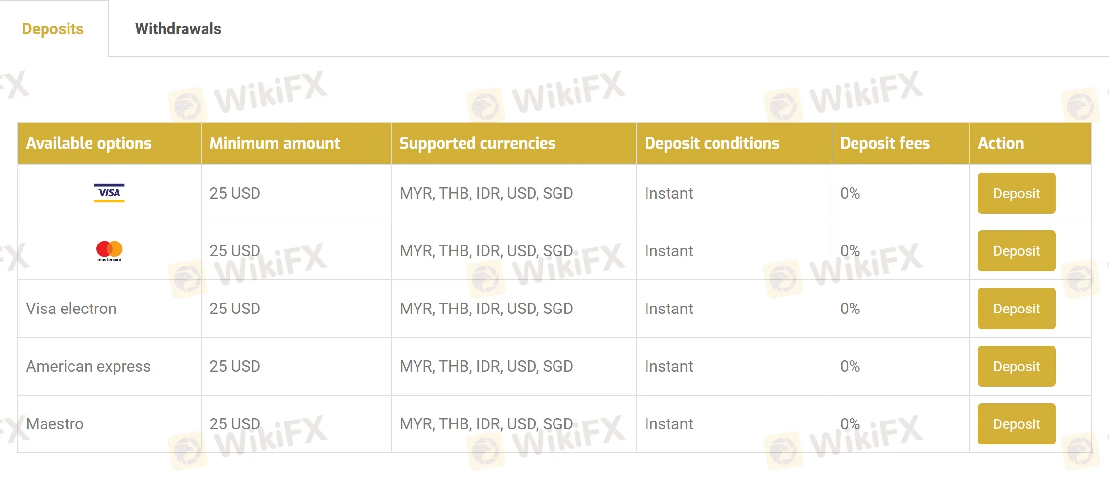Click 'Instant' in the Maestro row
Viewport: 1109px width, 488px height.
click(669, 424)
